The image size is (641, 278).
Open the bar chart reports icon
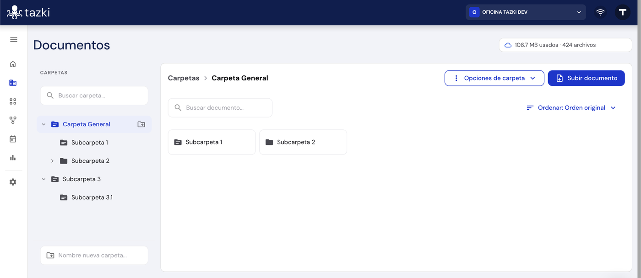[13, 158]
